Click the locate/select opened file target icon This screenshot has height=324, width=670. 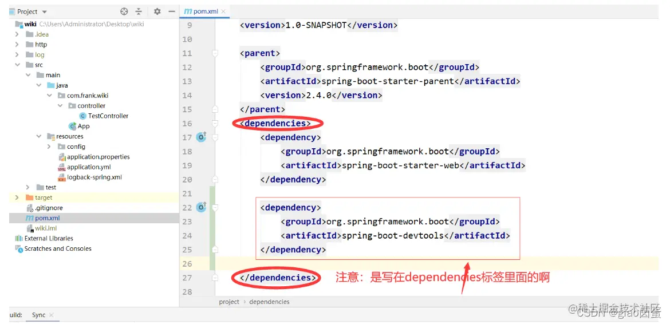click(124, 11)
